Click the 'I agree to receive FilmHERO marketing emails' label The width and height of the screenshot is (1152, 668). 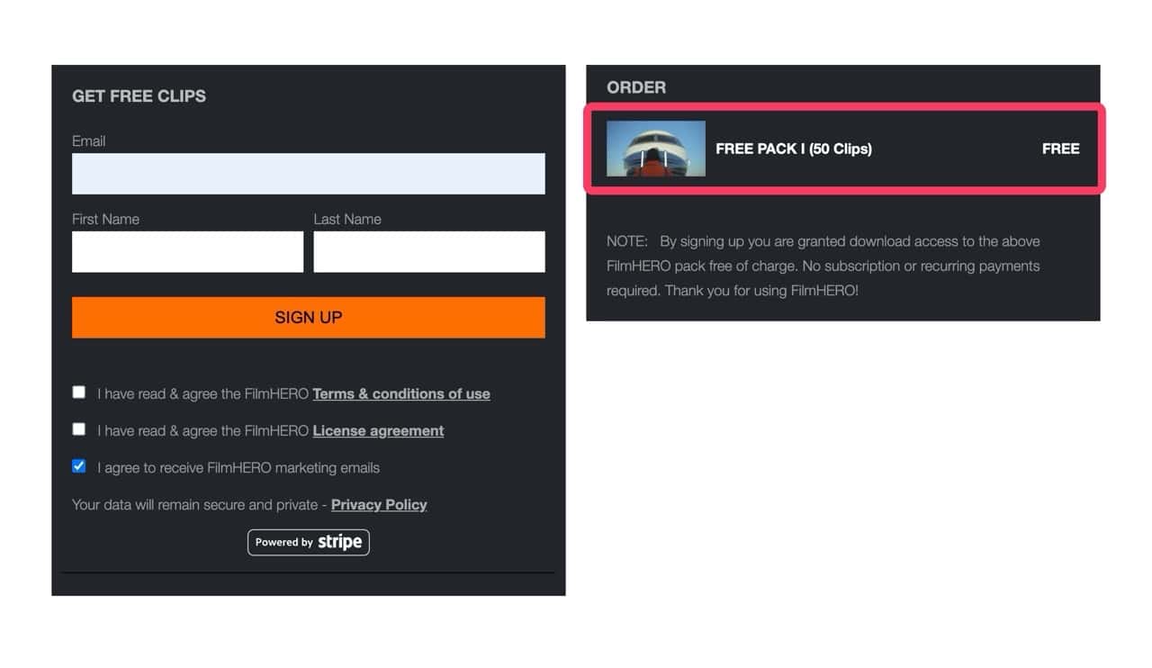[x=238, y=467]
